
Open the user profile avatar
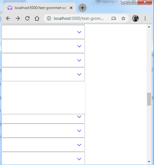pos(135,18)
